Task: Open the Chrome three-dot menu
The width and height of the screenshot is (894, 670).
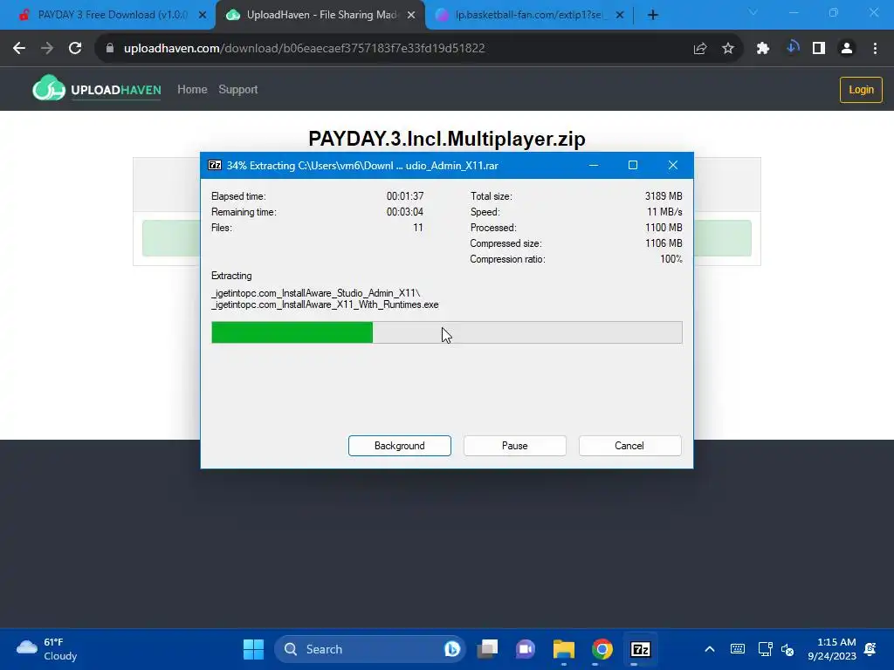Action: pyautogui.click(x=875, y=49)
